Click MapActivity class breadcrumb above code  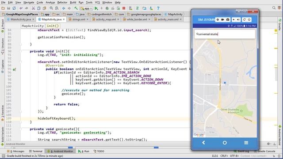(33, 26)
